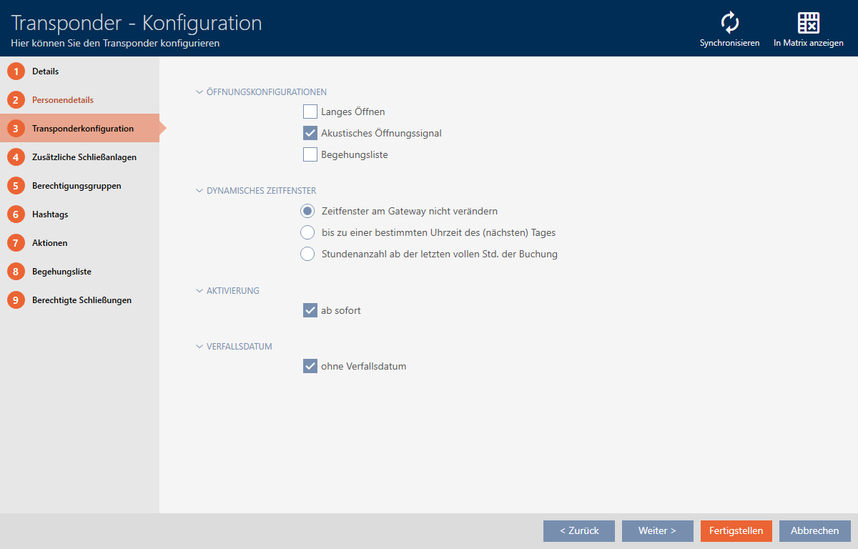Click step 8 Begehungsliste number badge
The image size is (858, 549).
pos(16,272)
